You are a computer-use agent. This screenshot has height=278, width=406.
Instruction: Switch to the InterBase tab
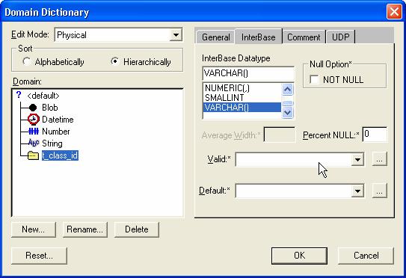coord(259,37)
